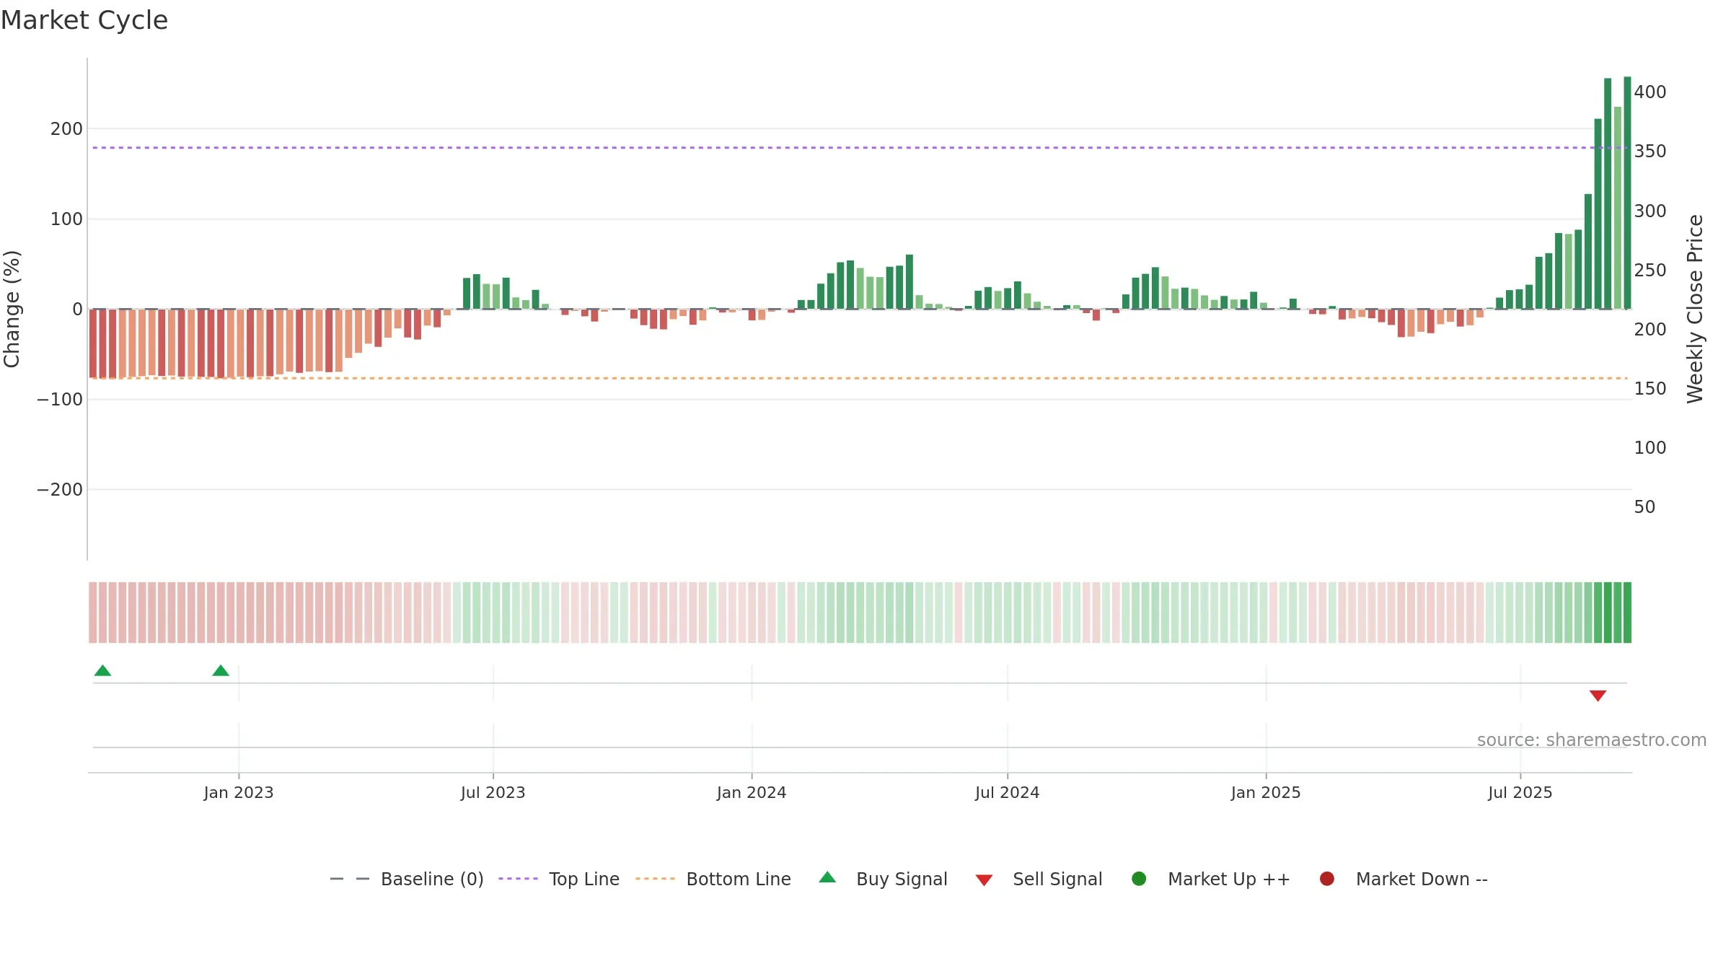Toggle the Market Down -- legend entry

click(x=1404, y=879)
